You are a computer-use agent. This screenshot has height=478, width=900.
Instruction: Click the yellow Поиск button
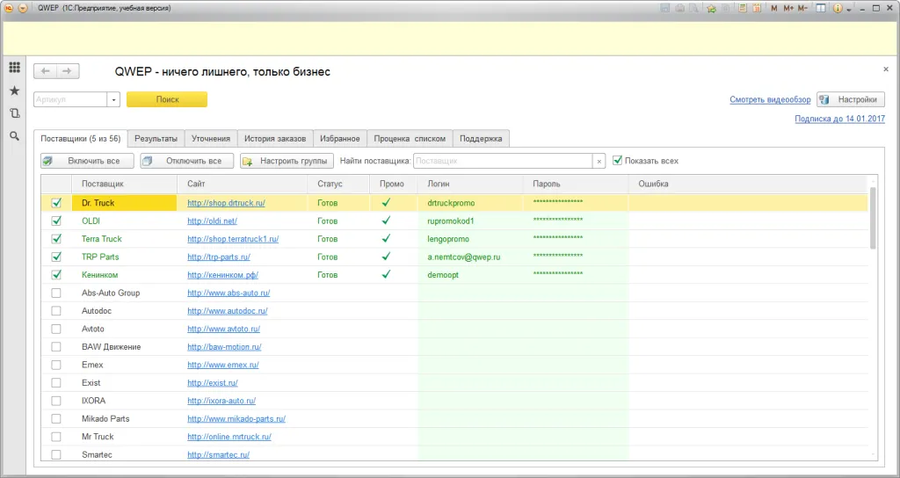tap(167, 99)
